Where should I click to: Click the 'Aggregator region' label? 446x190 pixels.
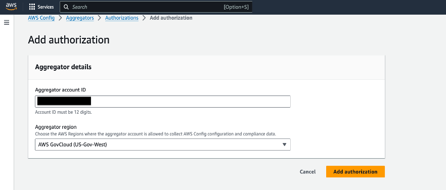(x=56, y=127)
